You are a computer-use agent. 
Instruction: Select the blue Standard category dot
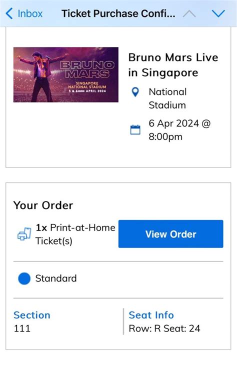pyautogui.click(x=24, y=278)
